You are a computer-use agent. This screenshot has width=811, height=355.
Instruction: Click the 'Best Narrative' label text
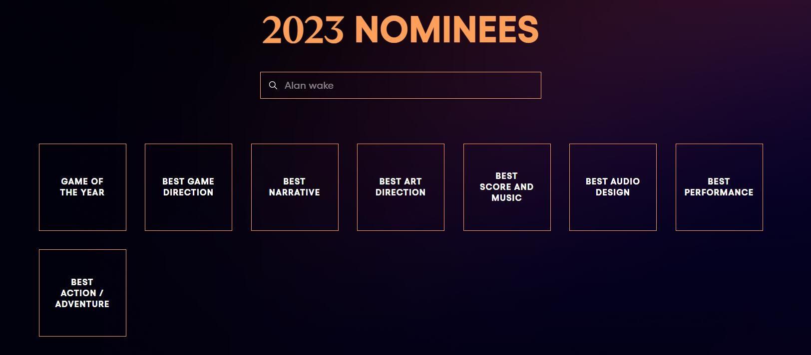(295, 187)
